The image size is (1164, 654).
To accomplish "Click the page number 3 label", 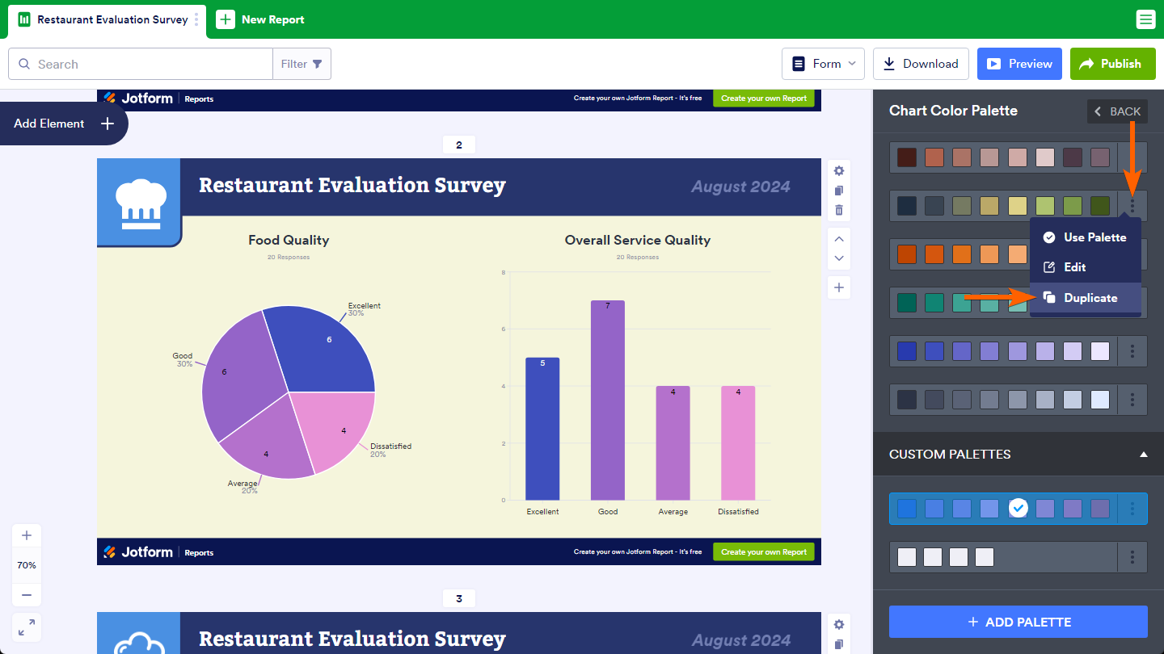I will [459, 598].
